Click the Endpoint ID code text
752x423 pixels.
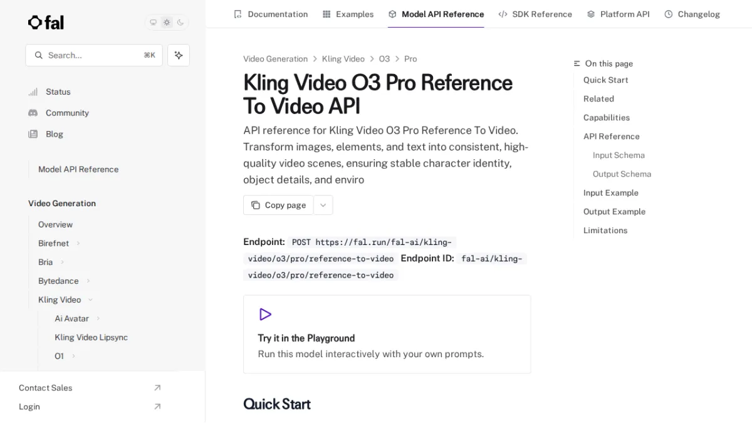pyautogui.click(x=385, y=266)
